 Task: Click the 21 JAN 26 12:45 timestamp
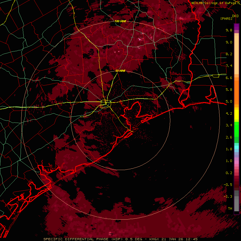(x=179, y=239)
